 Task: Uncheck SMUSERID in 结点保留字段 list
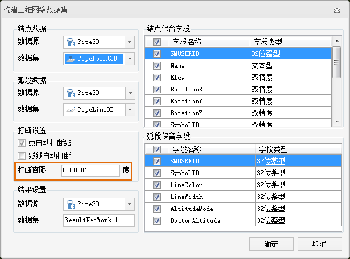tap(157, 53)
